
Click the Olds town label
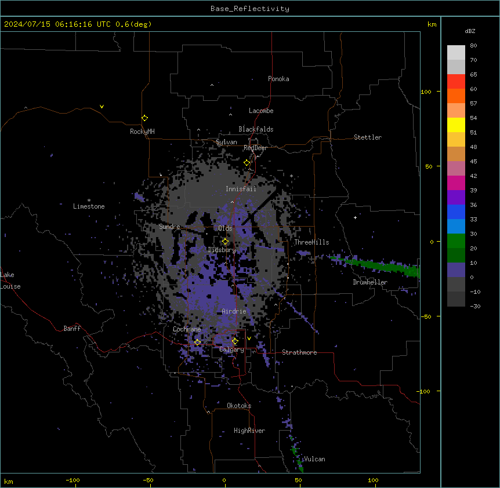coord(225,228)
